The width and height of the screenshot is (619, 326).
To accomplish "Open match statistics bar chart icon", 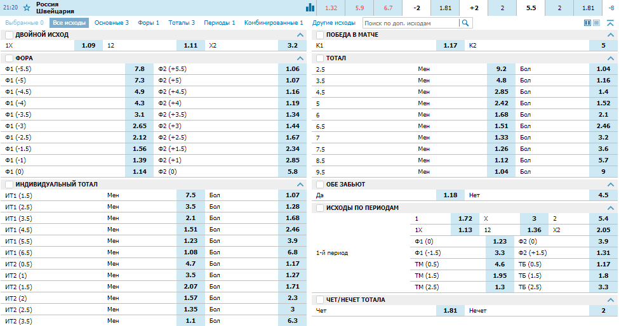I will coord(310,8).
